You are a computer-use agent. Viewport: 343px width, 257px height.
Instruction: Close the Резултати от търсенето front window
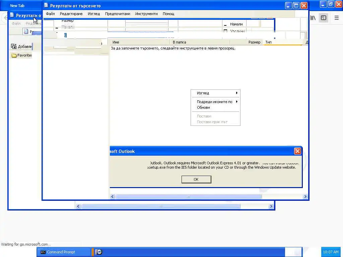304,6
